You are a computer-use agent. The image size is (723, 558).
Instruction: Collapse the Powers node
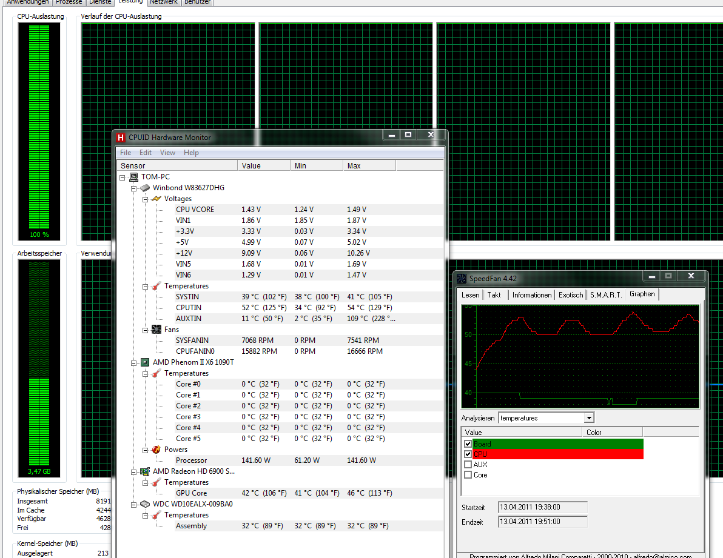point(145,450)
